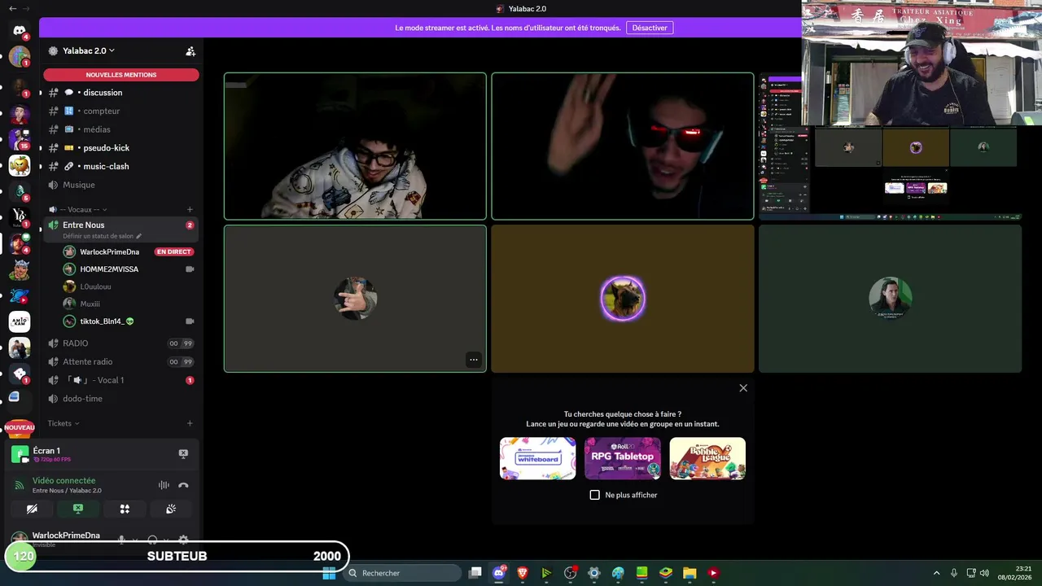Click the participant tile on the dark green background

pyautogui.click(x=890, y=299)
